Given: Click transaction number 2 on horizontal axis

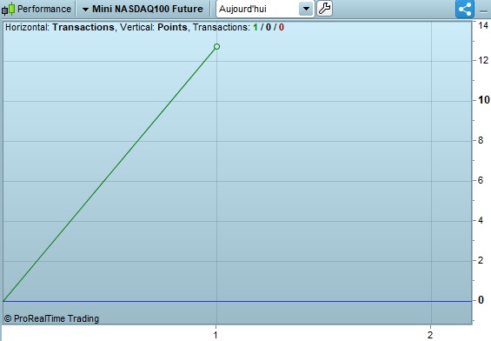Looking at the screenshot, I should click(430, 335).
